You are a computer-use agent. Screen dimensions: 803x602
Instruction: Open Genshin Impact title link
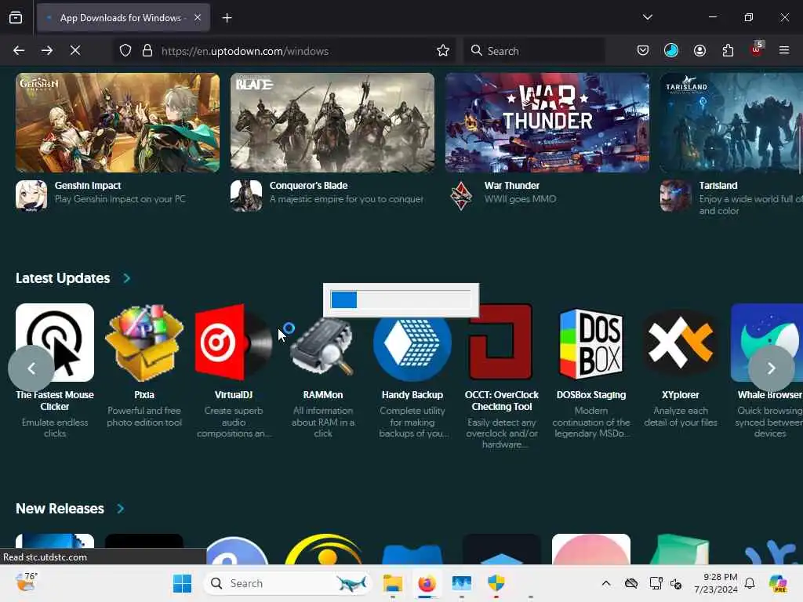pos(88,185)
